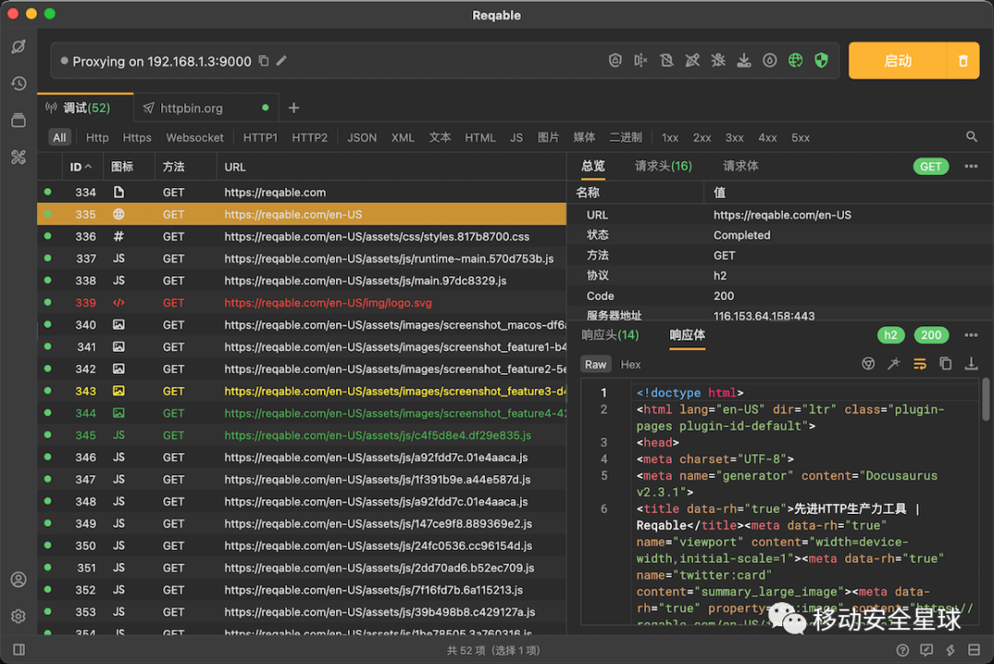Toggle word wrap in response body
Image resolution: width=994 pixels, height=664 pixels.
click(919, 364)
